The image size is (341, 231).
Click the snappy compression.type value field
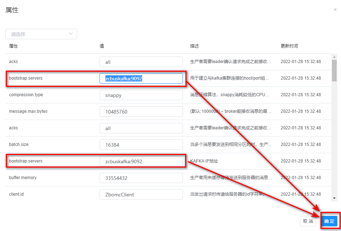(141, 95)
